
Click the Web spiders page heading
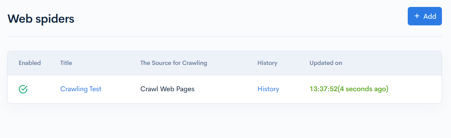[41, 19]
